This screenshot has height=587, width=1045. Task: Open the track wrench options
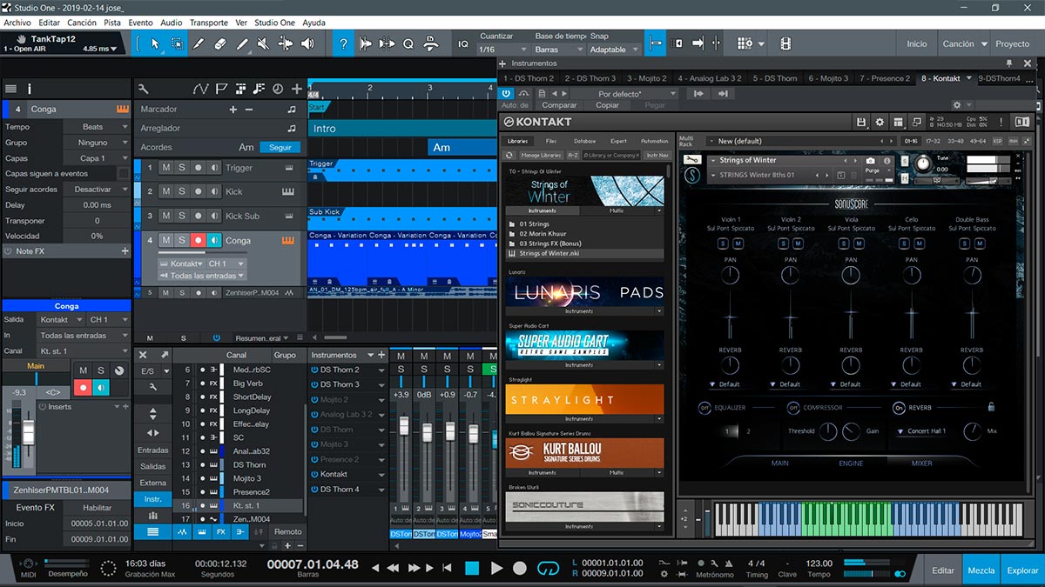point(144,89)
